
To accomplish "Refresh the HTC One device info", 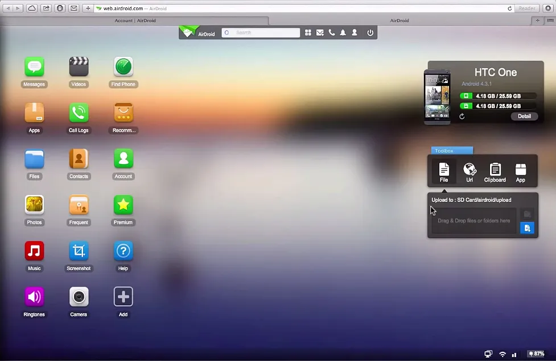I will 462,117.
